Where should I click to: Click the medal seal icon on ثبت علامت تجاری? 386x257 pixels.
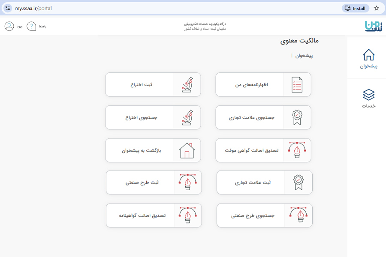(x=298, y=182)
